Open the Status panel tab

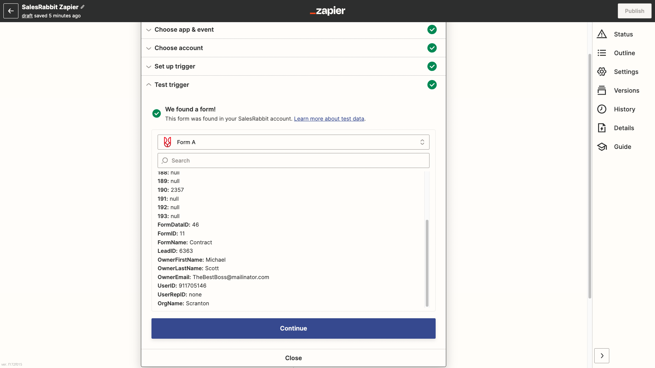(623, 34)
